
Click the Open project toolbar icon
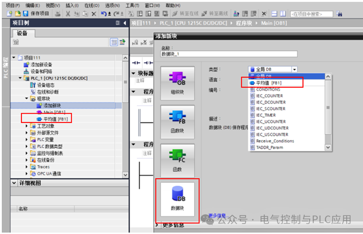pyautogui.click(x=18, y=14)
